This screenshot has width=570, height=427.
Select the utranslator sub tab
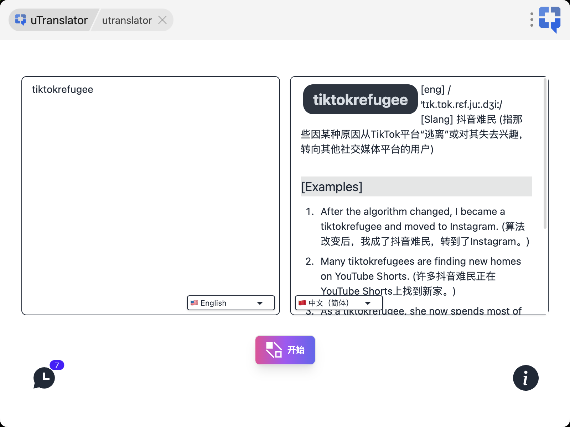[127, 20]
